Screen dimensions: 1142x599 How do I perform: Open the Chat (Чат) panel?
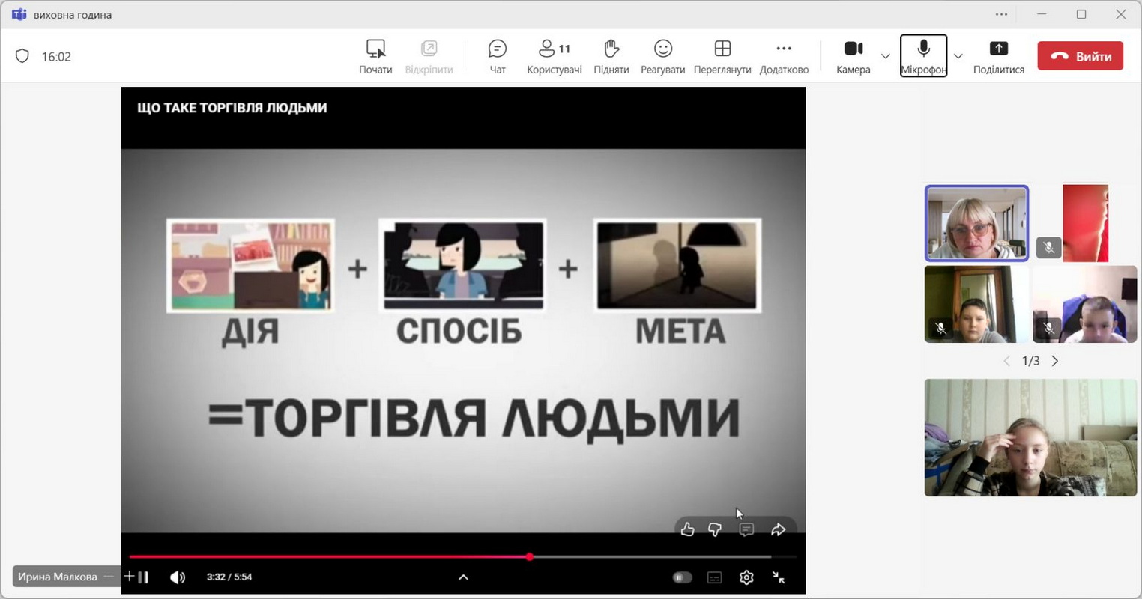tap(497, 57)
